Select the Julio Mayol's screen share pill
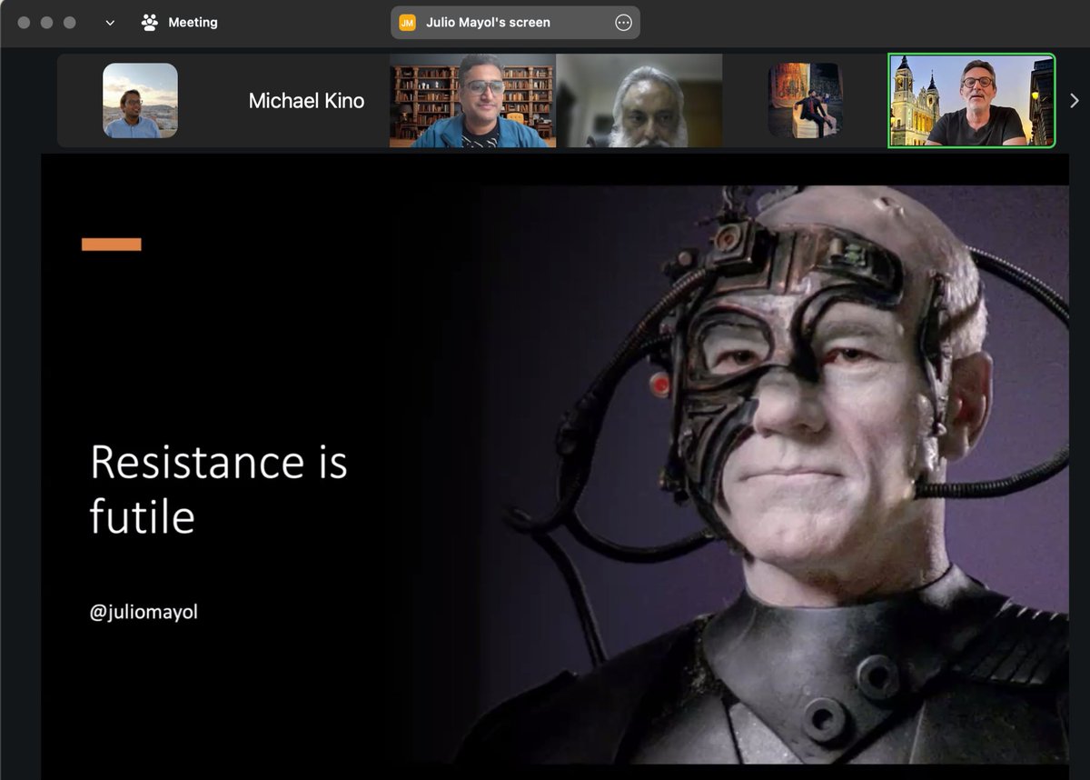Screen dimensions: 1090x780 tap(515, 23)
